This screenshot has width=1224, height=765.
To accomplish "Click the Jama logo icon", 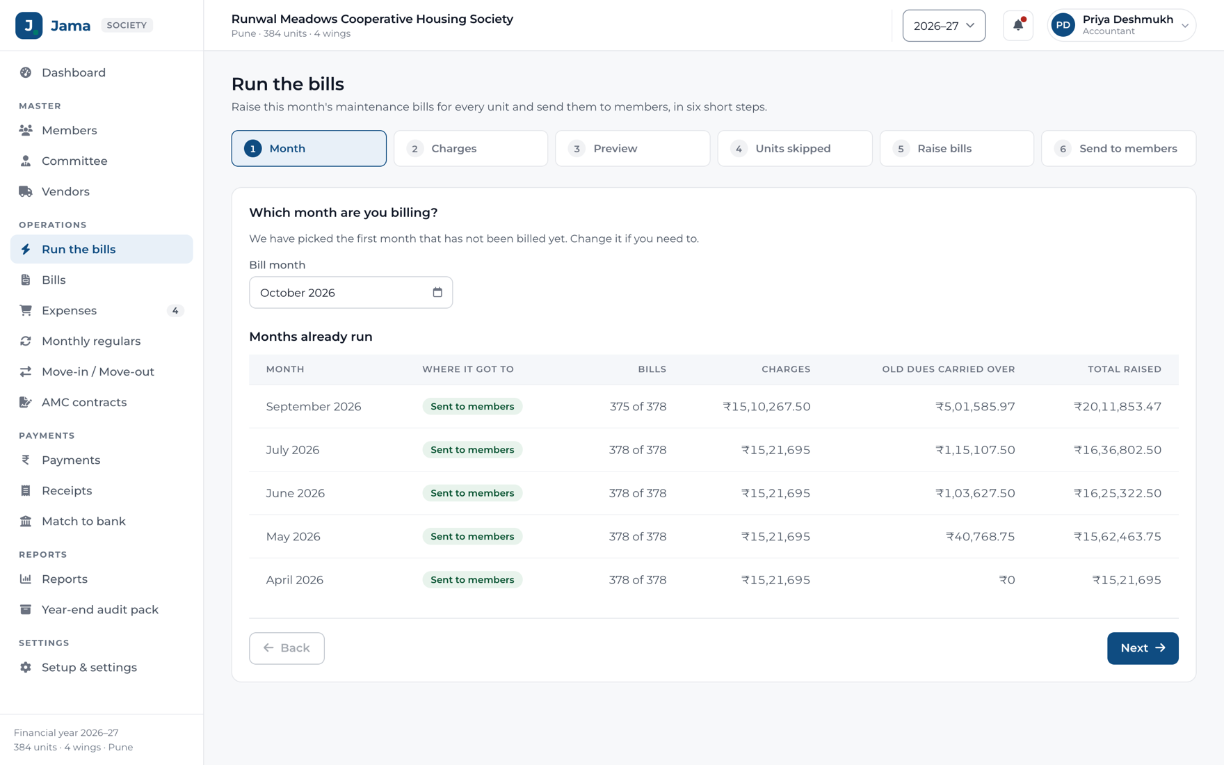I will [x=29, y=26].
